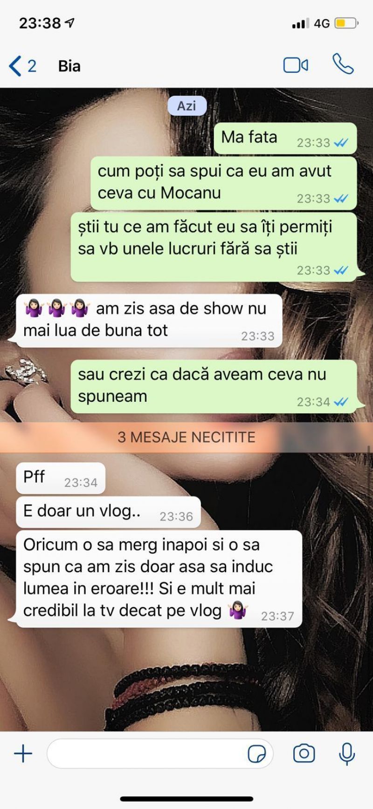Image resolution: width=373 pixels, height=809 pixels.
Task: Tap the location arrow in status bar
Action: click(70, 22)
